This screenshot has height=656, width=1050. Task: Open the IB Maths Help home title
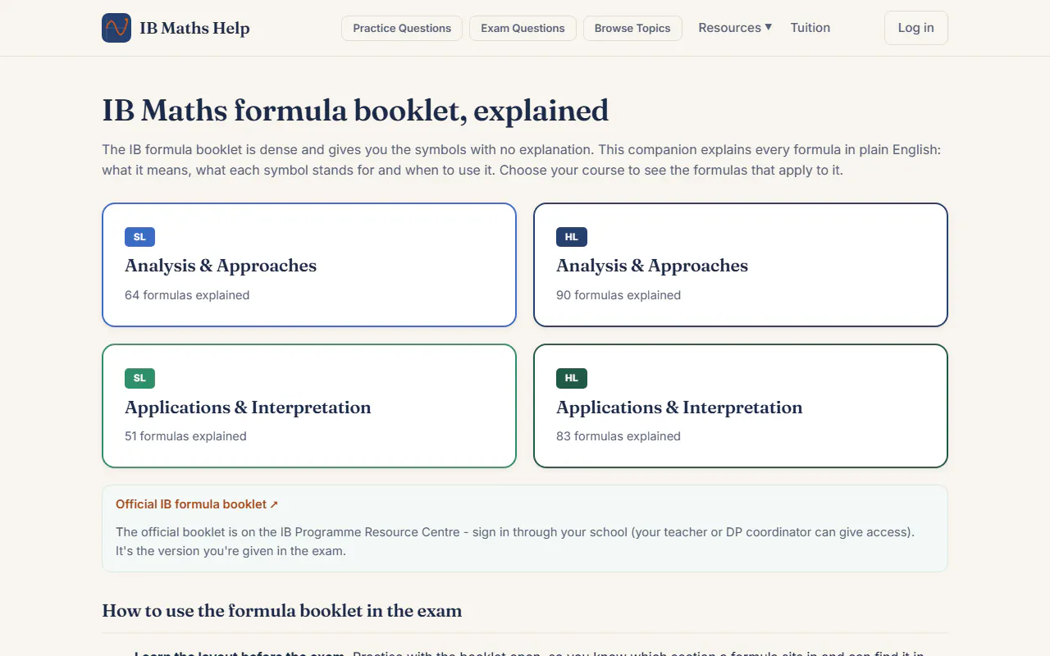click(x=194, y=28)
